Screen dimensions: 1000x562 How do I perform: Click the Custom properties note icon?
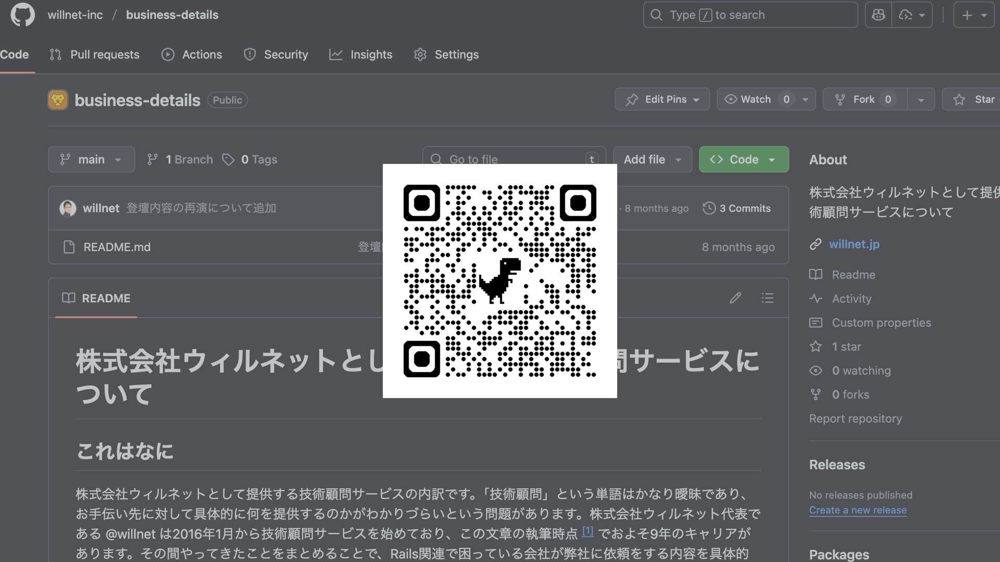click(x=816, y=323)
